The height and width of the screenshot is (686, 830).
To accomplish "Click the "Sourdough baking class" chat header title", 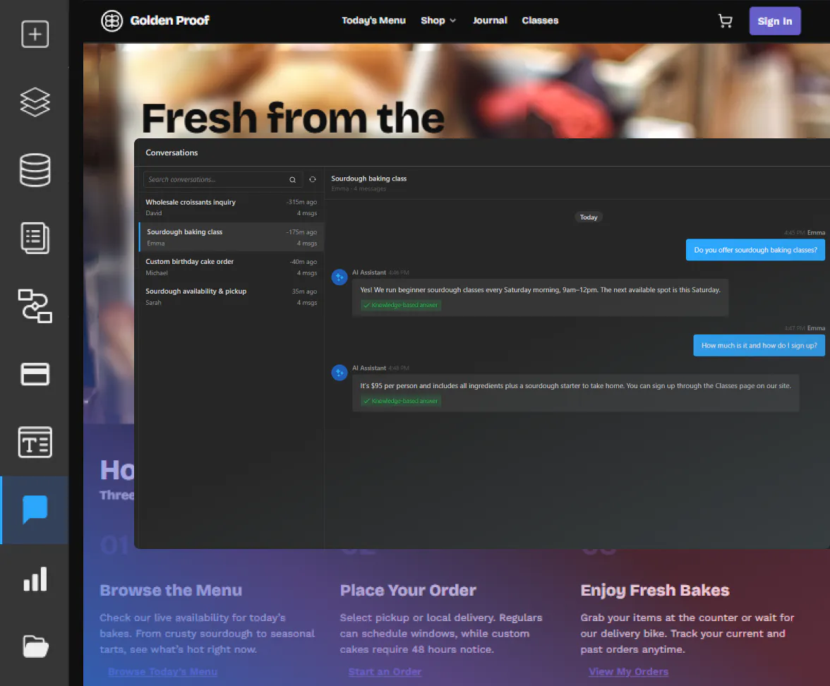I will tap(369, 179).
